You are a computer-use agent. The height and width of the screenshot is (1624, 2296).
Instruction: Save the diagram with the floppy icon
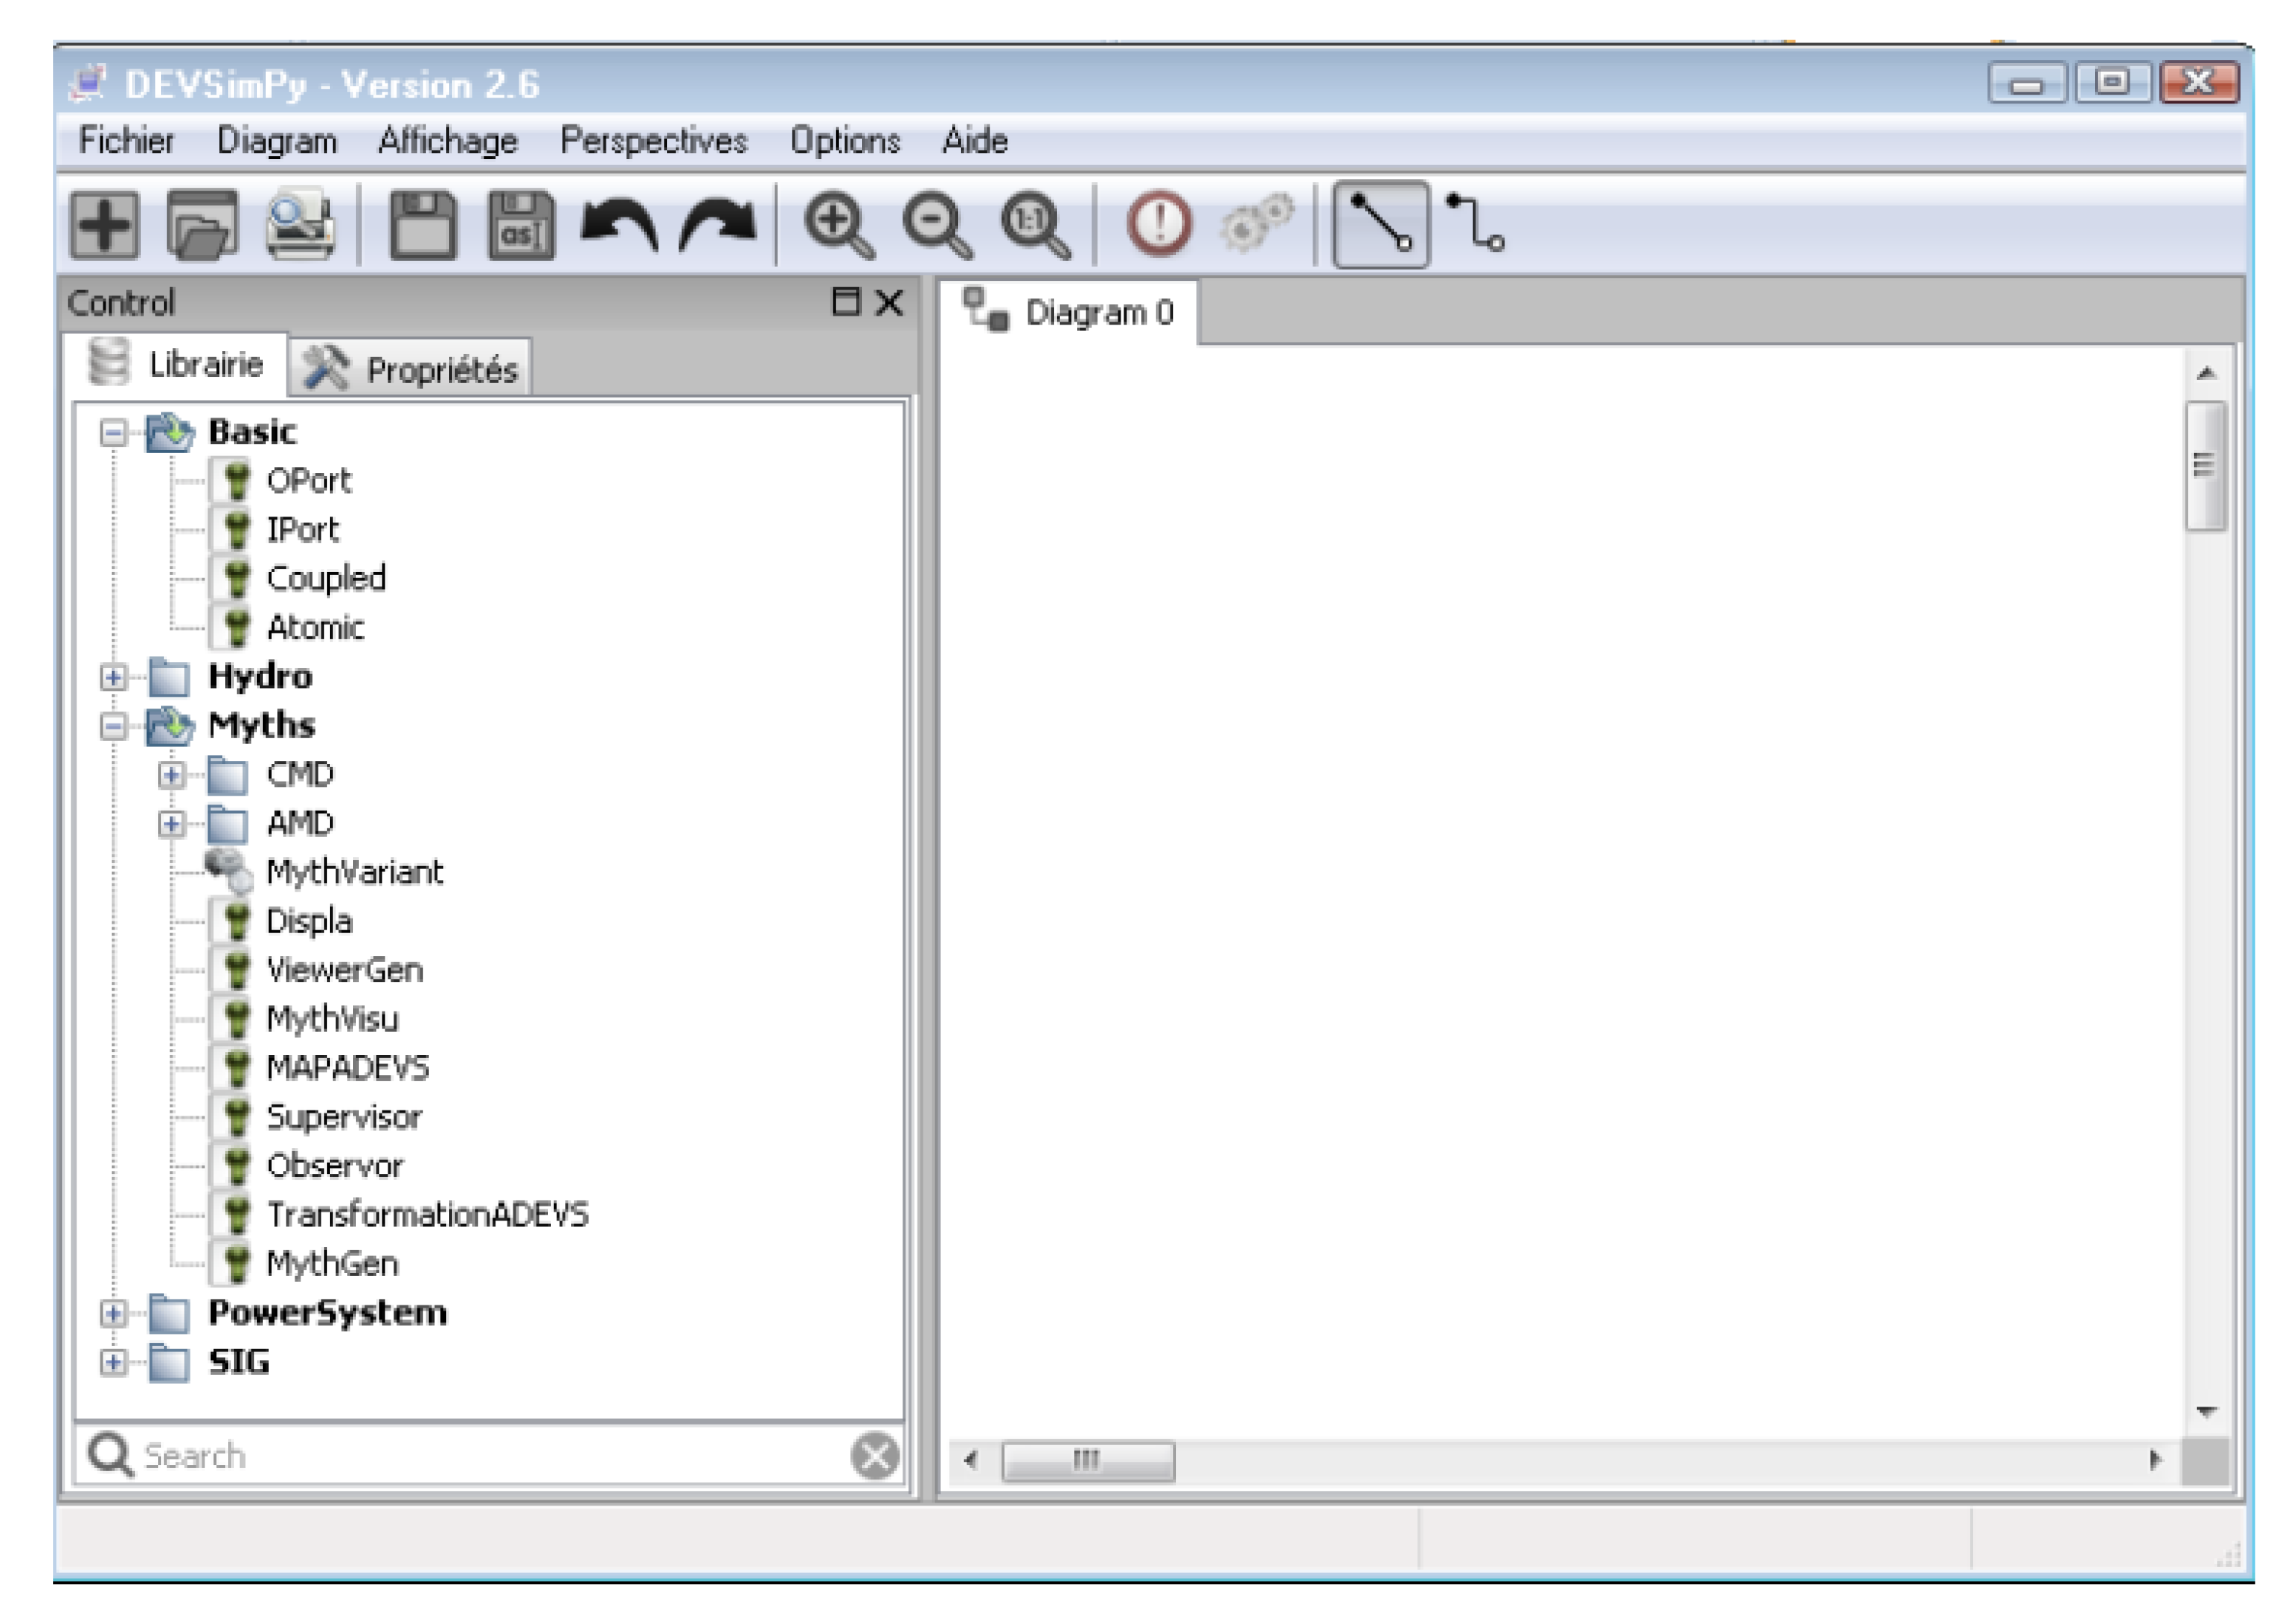click(x=423, y=224)
